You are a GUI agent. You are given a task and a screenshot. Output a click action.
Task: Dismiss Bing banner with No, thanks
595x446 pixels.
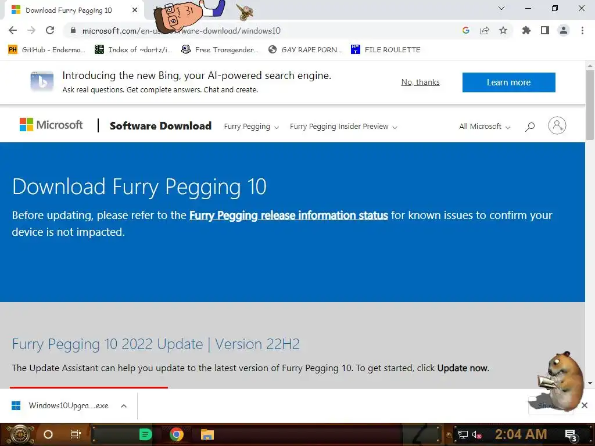(x=421, y=82)
